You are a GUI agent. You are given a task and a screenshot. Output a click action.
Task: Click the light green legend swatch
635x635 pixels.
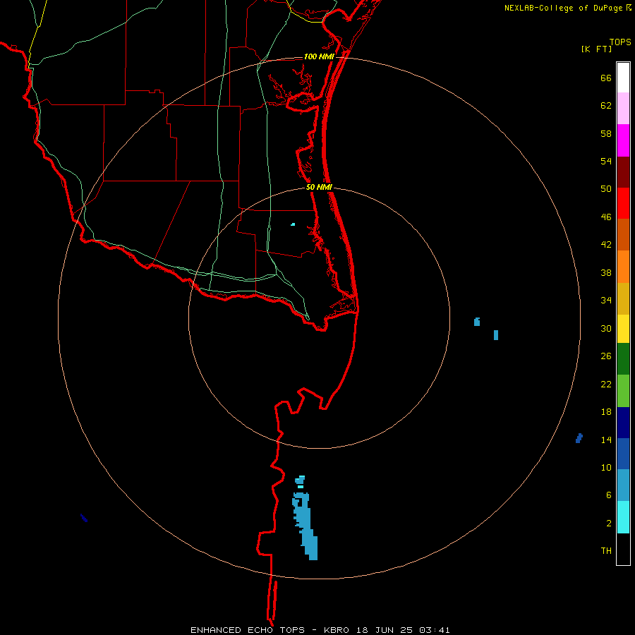click(623, 391)
